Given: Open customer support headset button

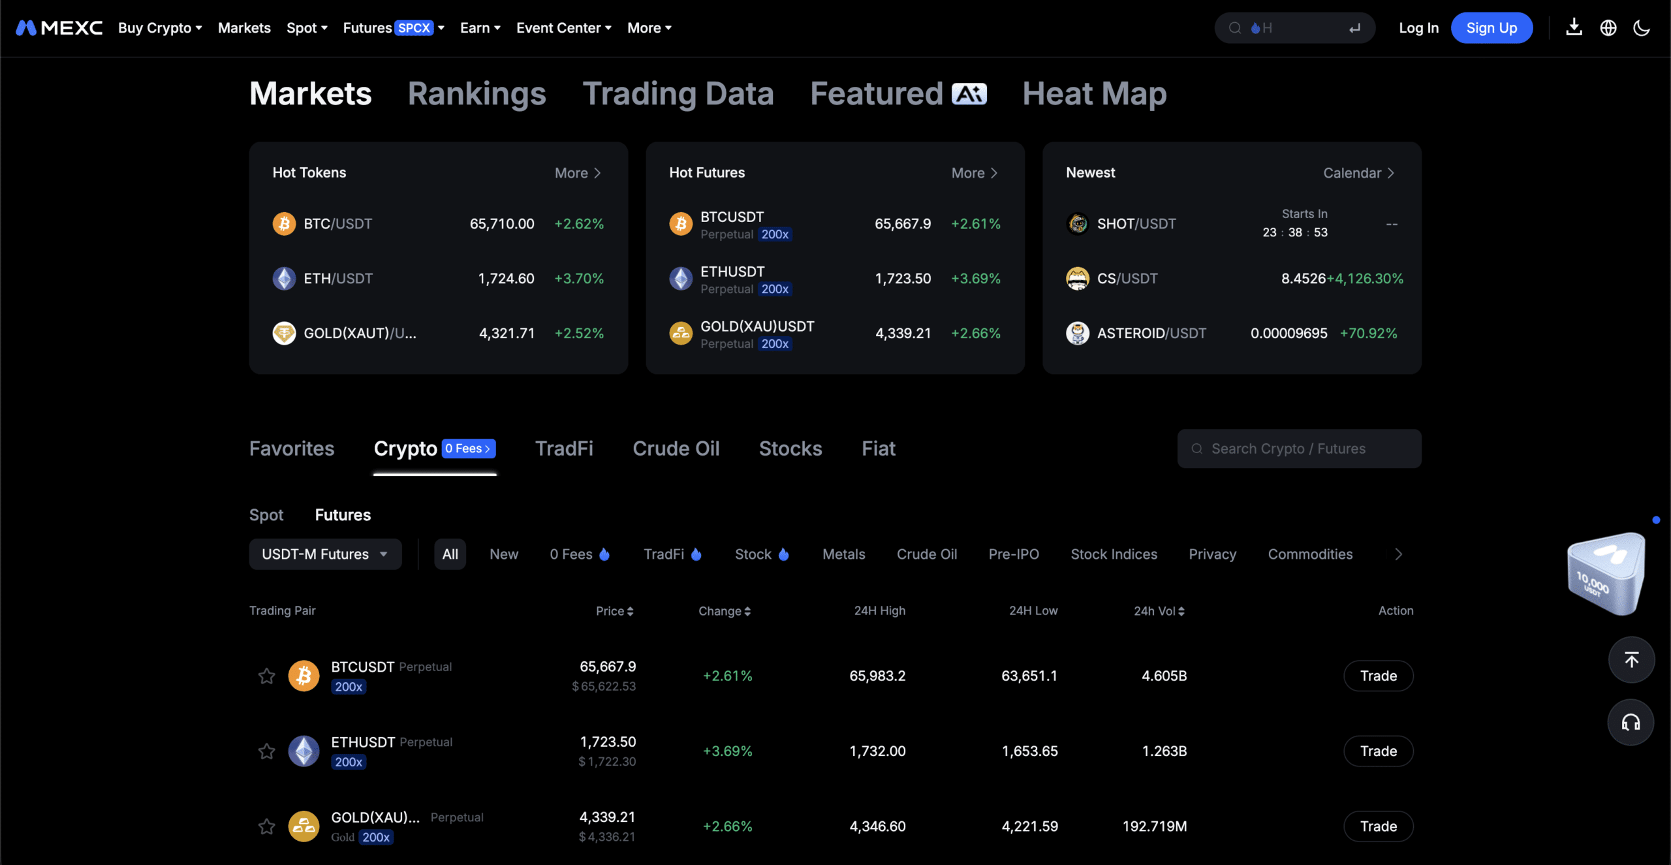Looking at the screenshot, I should pyautogui.click(x=1631, y=723).
